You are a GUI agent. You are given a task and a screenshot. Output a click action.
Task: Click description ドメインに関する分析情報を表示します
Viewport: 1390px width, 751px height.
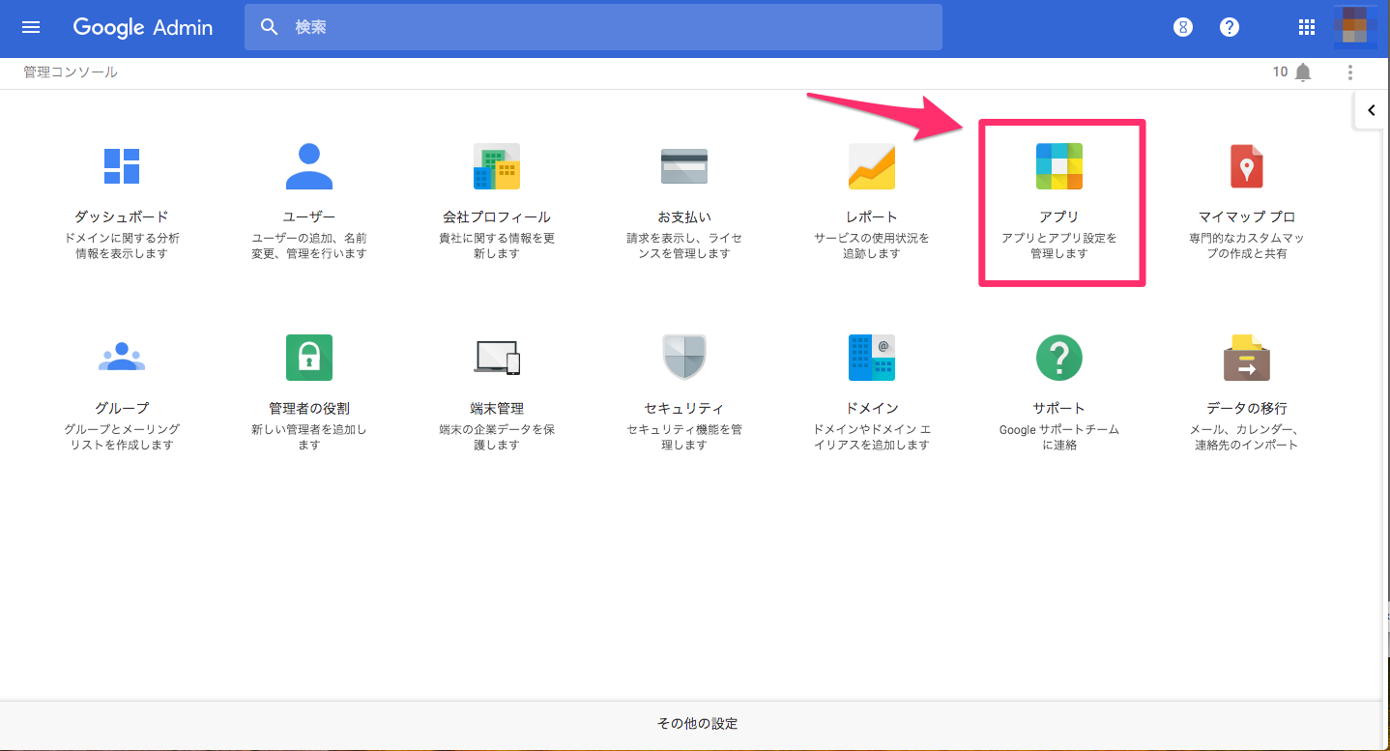click(x=122, y=246)
